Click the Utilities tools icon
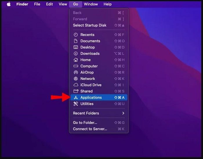Image resolution: width=203 pixels, height=159 pixels. pyautogui.click(x=76, y=104)
